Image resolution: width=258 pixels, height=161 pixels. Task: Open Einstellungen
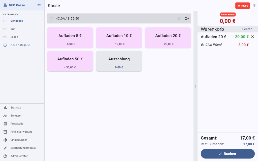click(x=22, y=140)
